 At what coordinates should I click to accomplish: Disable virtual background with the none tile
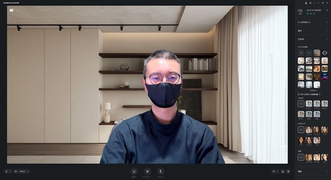pos(301,53)
